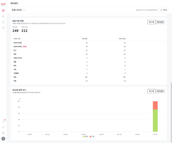Select the 연기 row
Screen dimensions: 172x143
[88, 50]
